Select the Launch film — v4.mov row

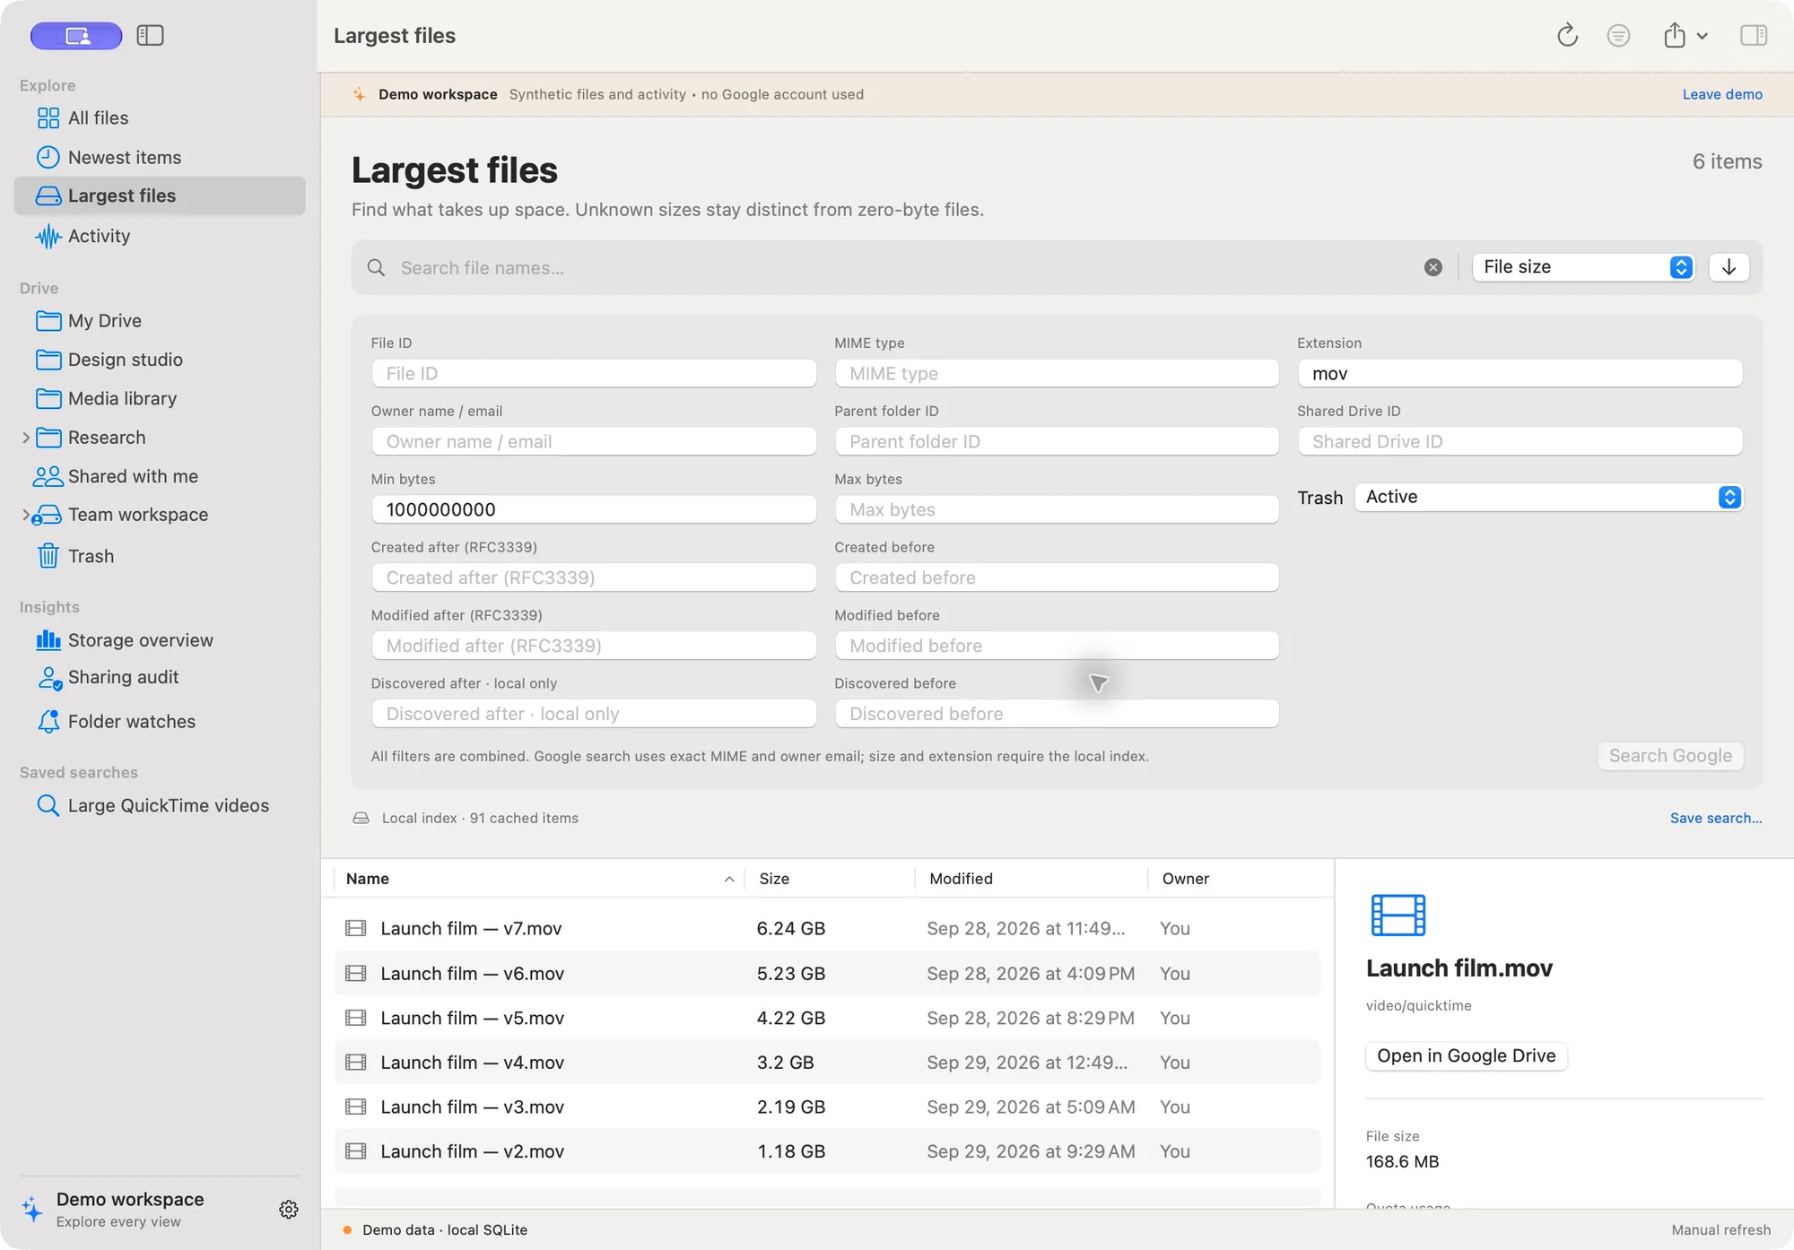(x=827, y=1063)
